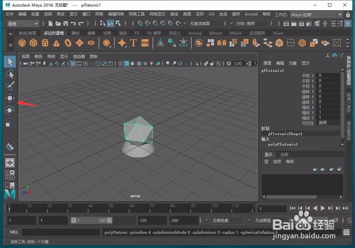Expand the polyPlatonic1 input node
355x248 pixels.
283,144
